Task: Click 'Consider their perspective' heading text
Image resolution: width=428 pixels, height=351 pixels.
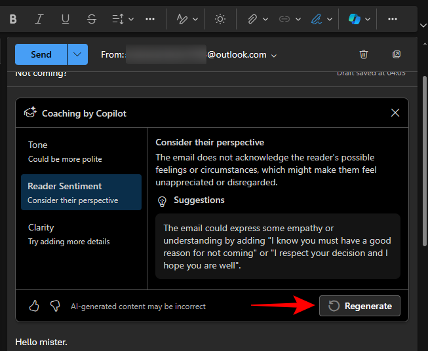Action: click(210, 142)
